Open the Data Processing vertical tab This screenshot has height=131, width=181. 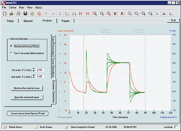click(53, 45)
